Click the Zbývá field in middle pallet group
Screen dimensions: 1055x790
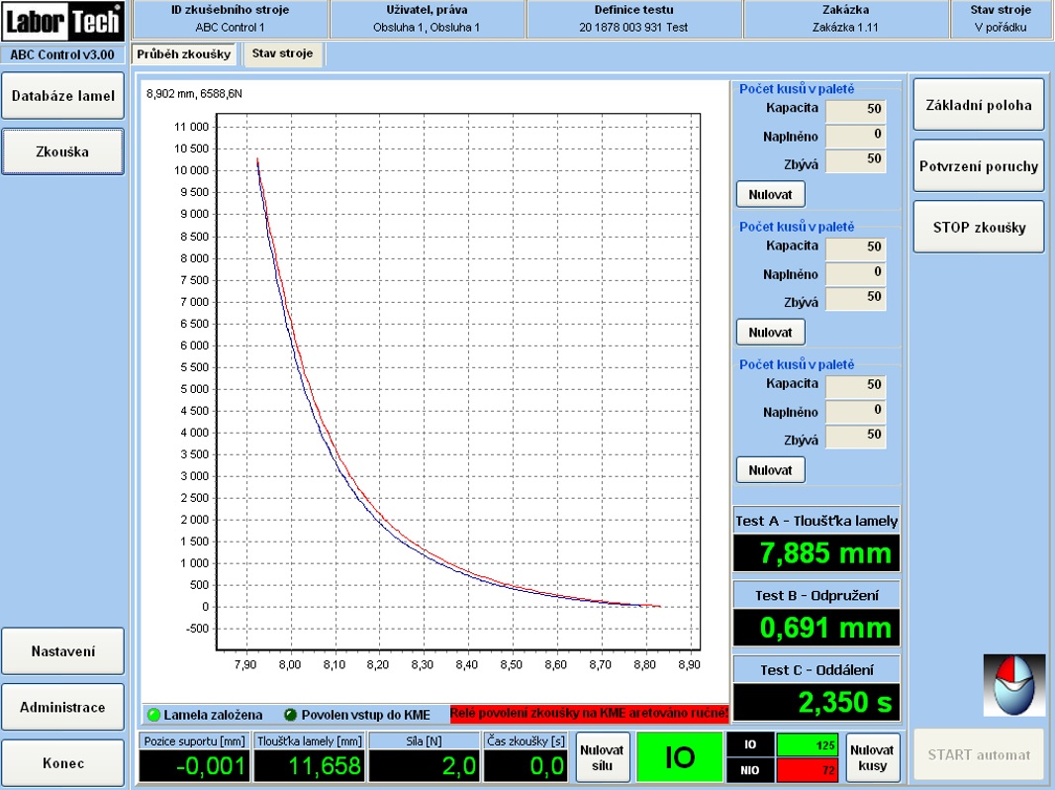855,297
